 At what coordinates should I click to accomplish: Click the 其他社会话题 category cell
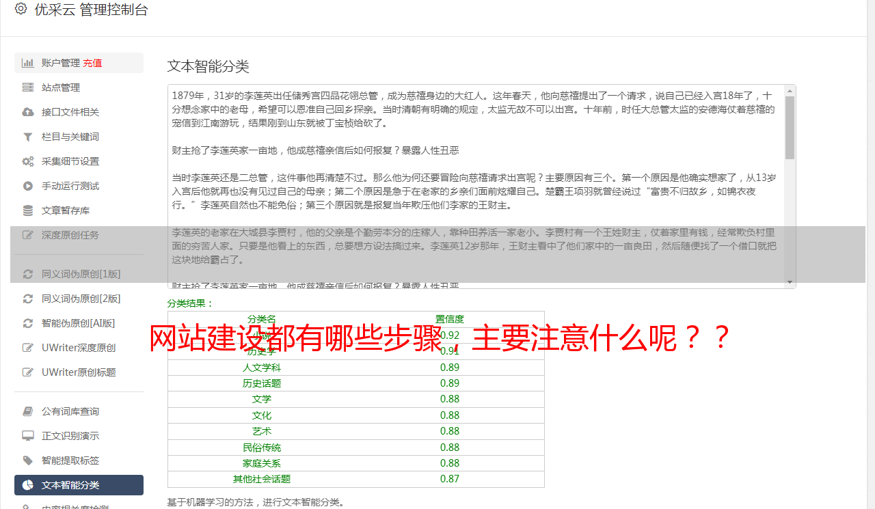click(262, 479)
